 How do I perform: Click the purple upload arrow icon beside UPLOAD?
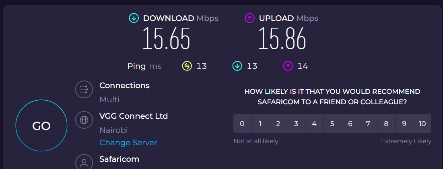pos(249,18)
